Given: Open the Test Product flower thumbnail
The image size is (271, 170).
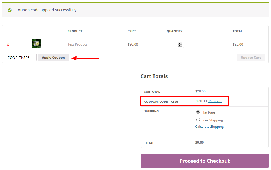Looking at the screenshot, I should (36, 43).
